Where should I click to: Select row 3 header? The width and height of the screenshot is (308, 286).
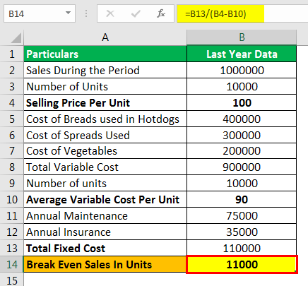[12, 86]
